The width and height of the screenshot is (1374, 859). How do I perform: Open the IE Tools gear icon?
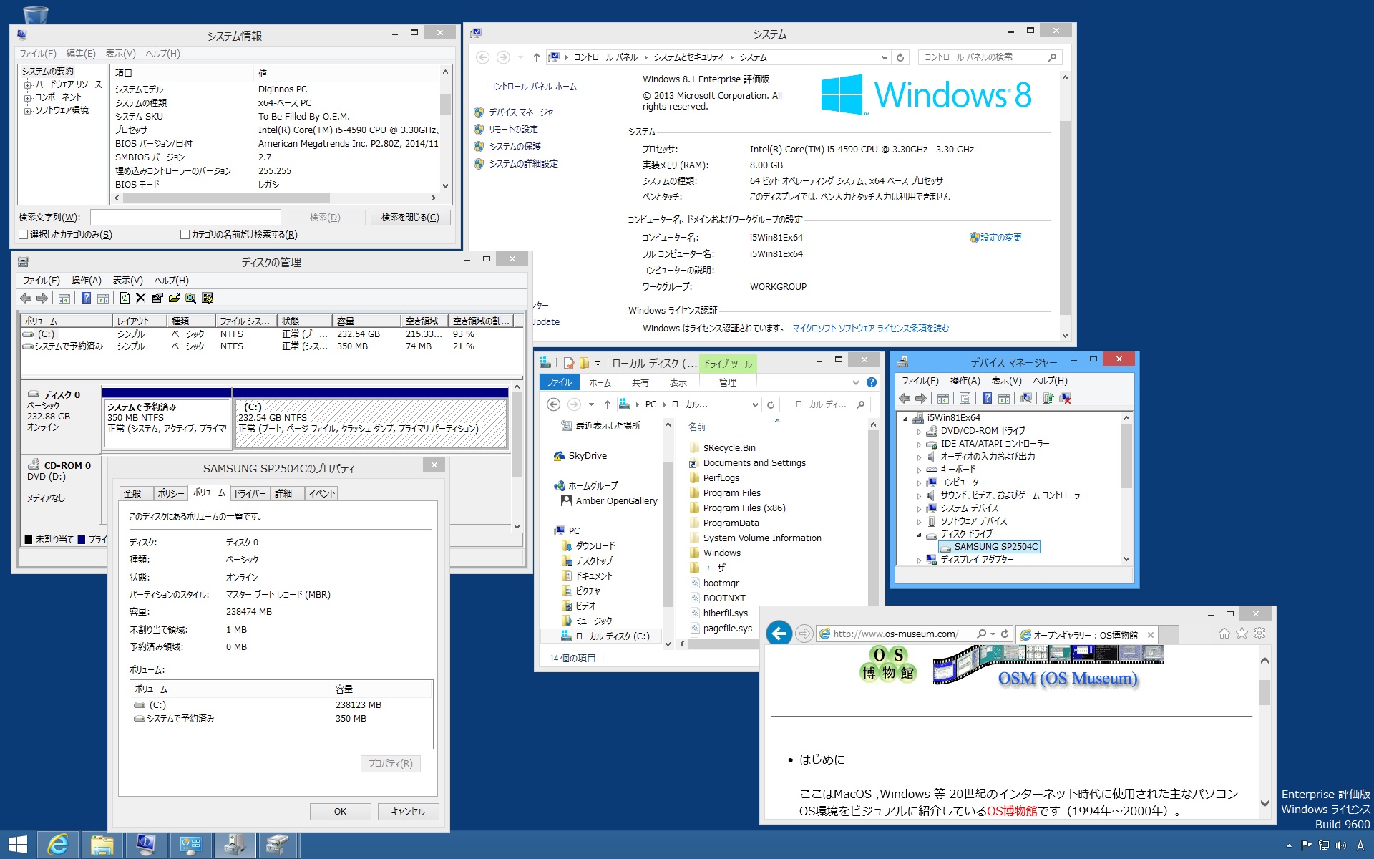click(x=1259, y=634)
